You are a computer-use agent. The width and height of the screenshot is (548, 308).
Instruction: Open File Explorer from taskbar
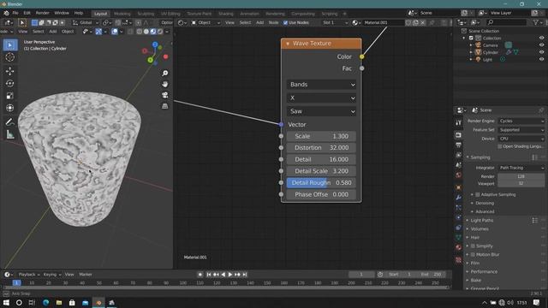tap(59, 302)
